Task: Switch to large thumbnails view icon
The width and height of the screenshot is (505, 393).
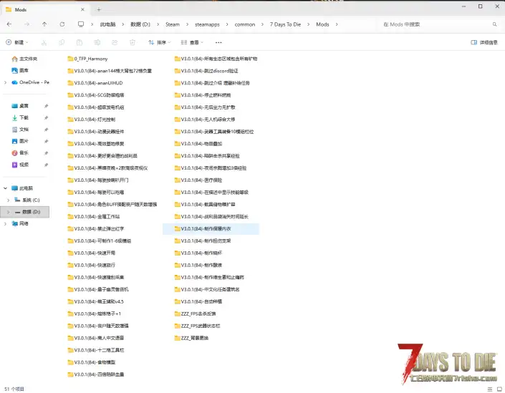Action: click(x=499, y=389)
